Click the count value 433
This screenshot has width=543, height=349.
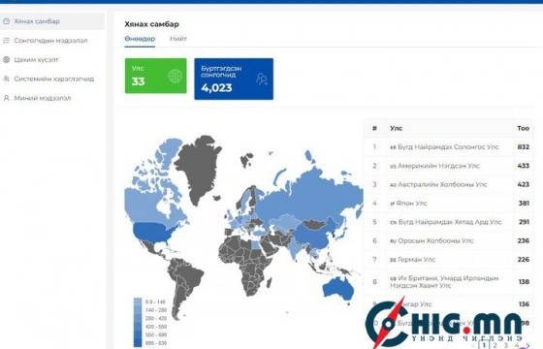pos(524,166)
